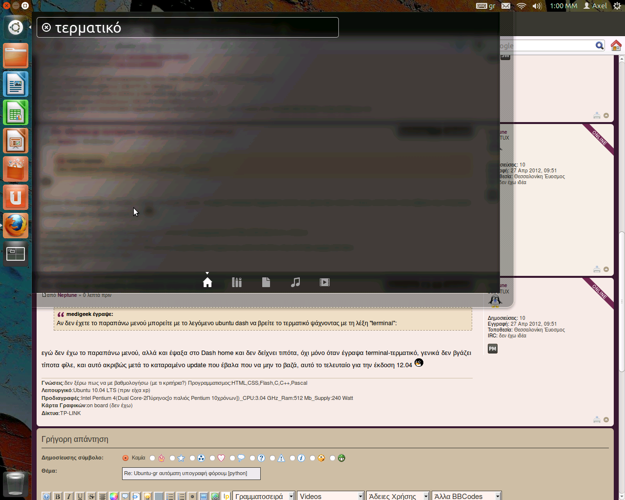
Task: Open Ubuntu Software Center from launcher
Action: point(16,169)
